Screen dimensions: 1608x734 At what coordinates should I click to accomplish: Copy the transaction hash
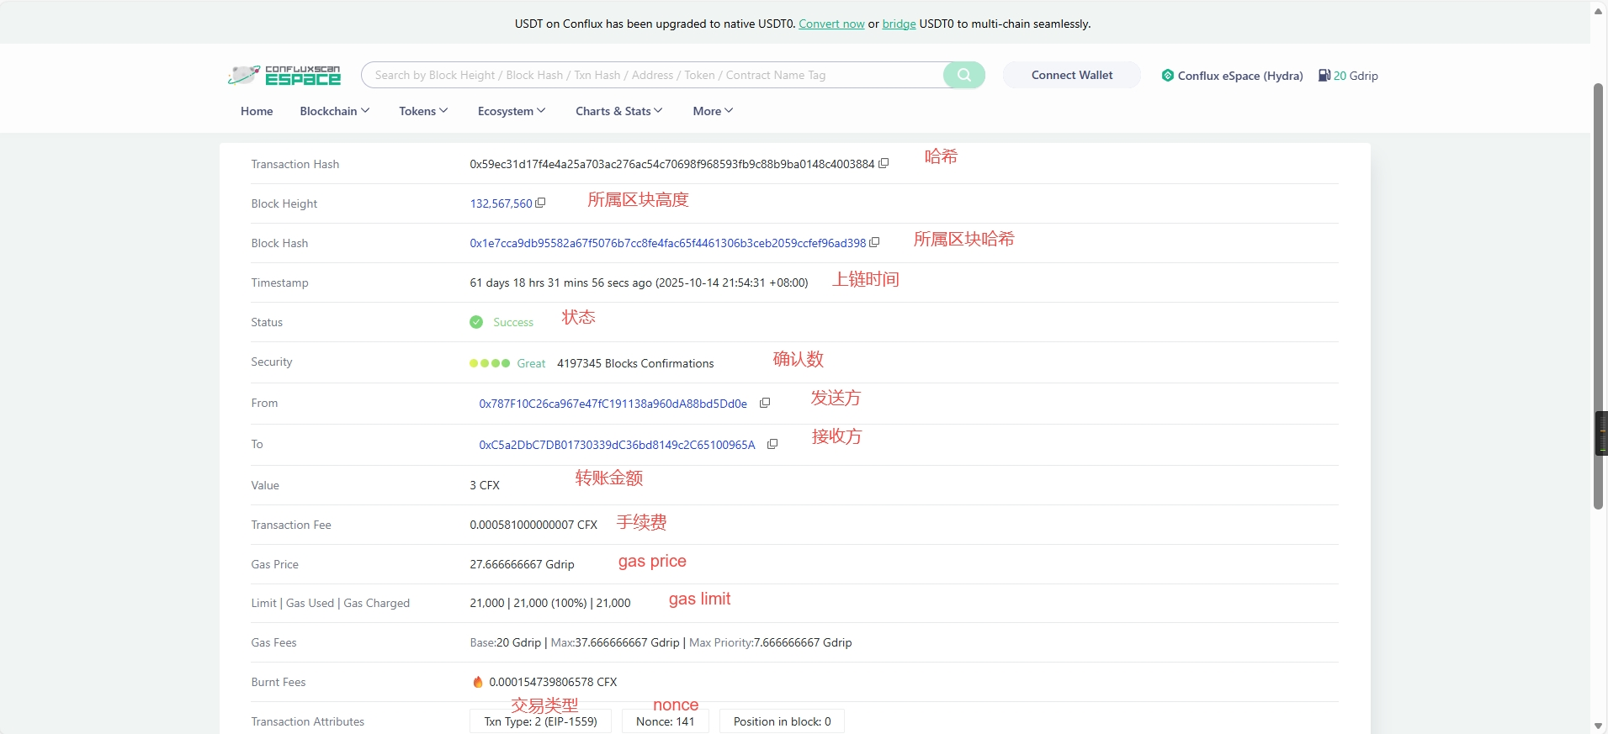pyautogui.click(x=884, y=164)
